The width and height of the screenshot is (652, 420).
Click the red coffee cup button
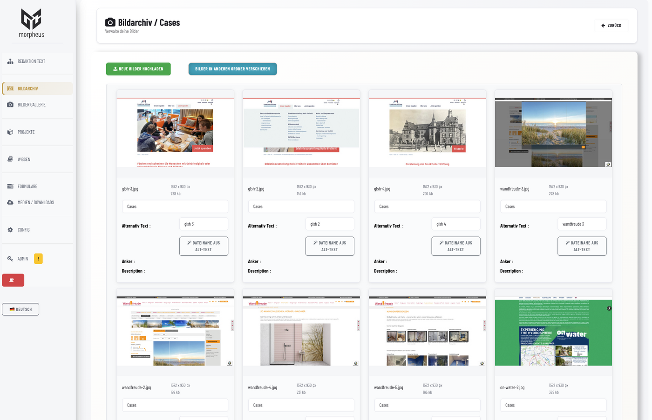tap(13, 280)
